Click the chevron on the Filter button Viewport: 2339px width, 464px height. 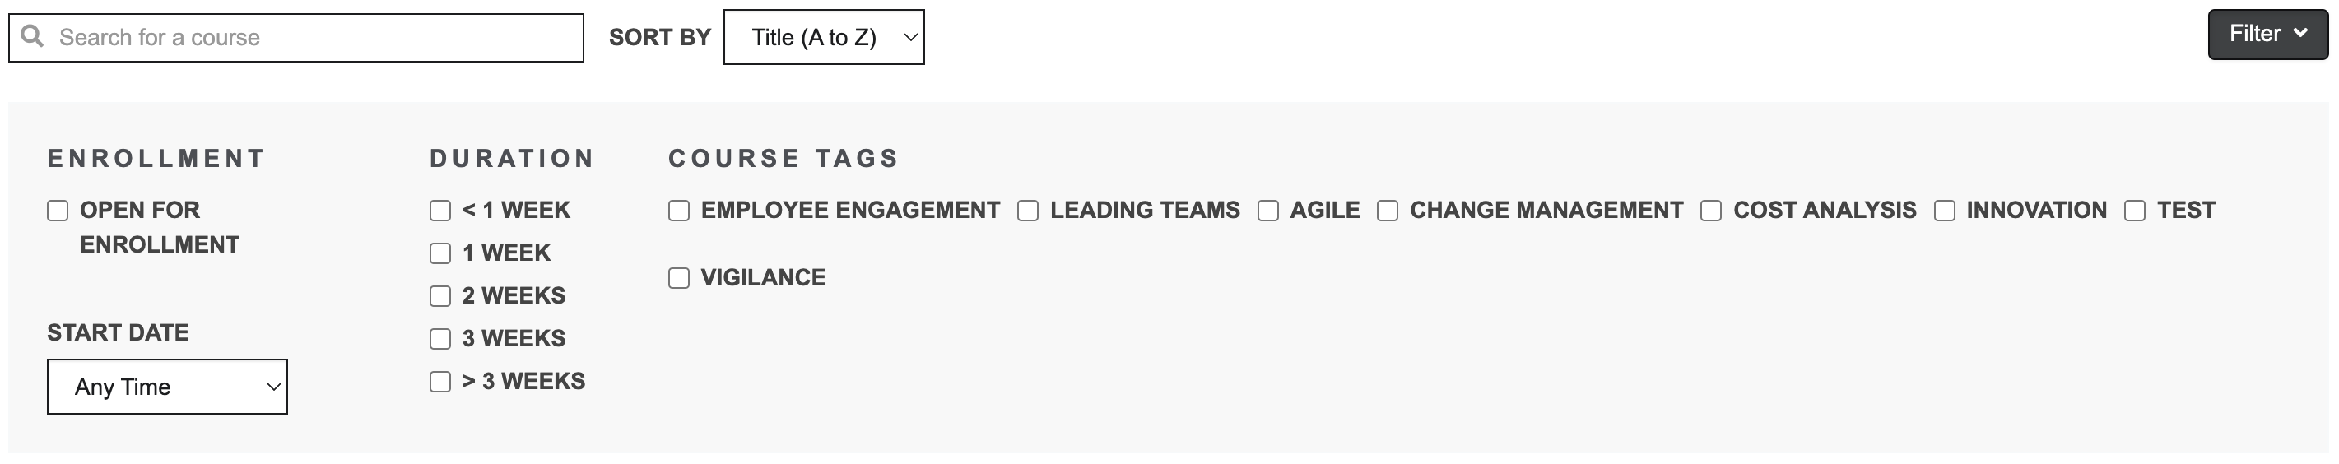coord(2301,34)
